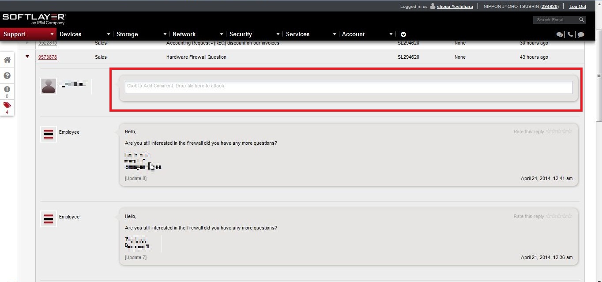Click the account number 294620 link

550,7
